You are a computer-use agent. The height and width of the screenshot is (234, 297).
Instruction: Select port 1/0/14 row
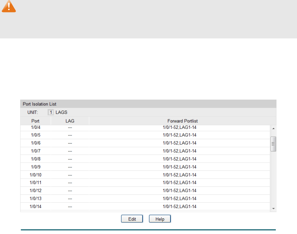(145, 207)
